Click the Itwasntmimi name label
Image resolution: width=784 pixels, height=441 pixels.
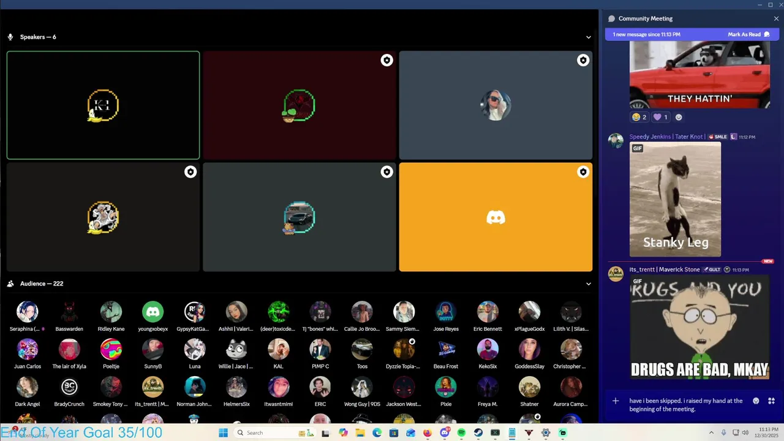pyautogui.click(x=278, y=404)
